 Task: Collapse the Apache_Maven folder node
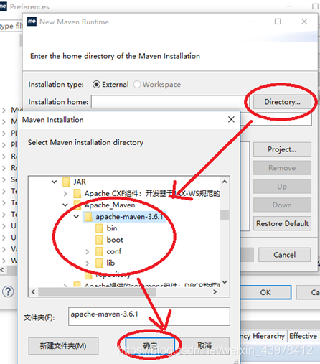pyautogui.click(x=65, y=205)
